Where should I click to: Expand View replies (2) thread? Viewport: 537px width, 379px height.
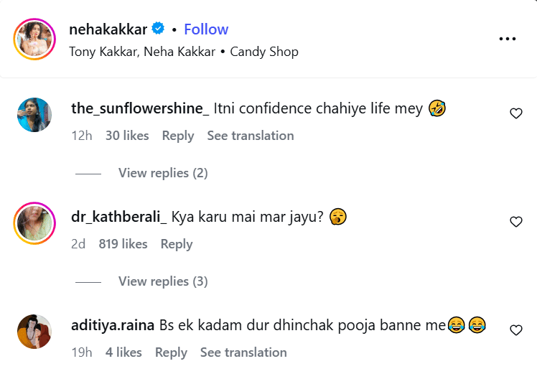[x=163, y=173]
